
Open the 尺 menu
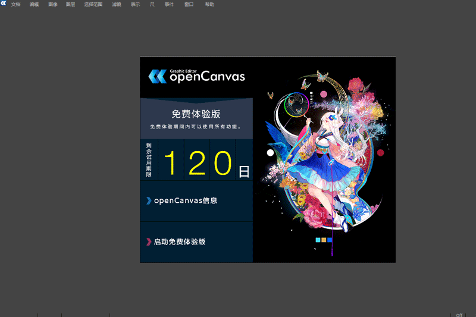point(152,5)
